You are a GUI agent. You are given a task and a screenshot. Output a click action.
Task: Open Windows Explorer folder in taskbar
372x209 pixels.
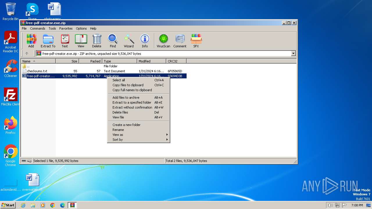pos(33,205)
